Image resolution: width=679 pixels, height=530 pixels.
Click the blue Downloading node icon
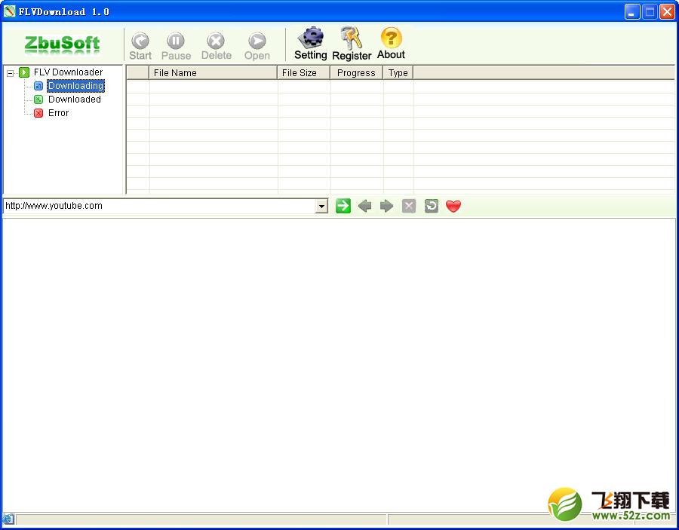point(38,86)
